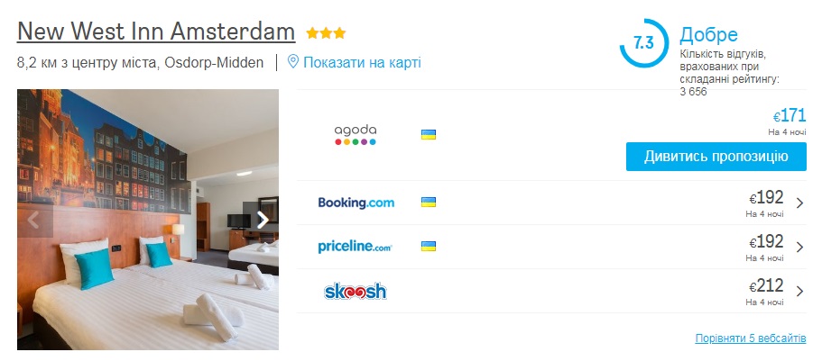This screenshot has width=822, height=361.
Task: Open 'Показати на карті' link
Action: pyautogui.click(x=362, y=63)
